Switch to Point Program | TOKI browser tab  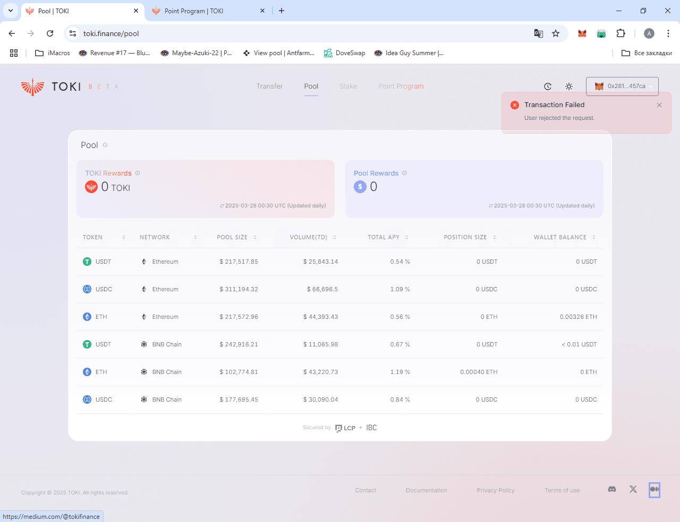tap(208, 11)
